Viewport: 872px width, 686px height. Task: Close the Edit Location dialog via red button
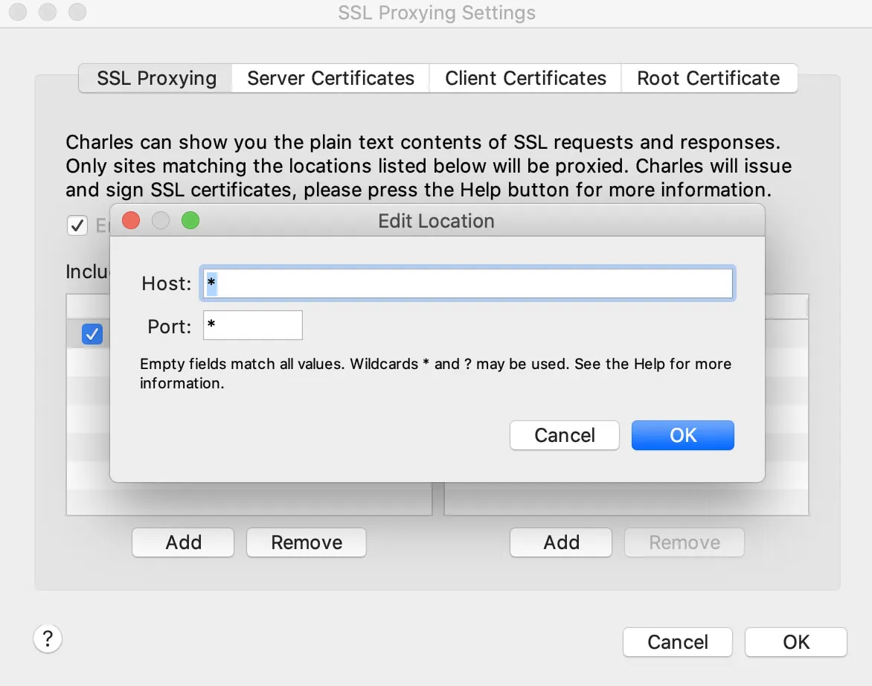(x=131, y=221)
